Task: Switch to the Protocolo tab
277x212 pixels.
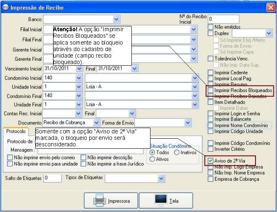Action: (x=17, y=132)
